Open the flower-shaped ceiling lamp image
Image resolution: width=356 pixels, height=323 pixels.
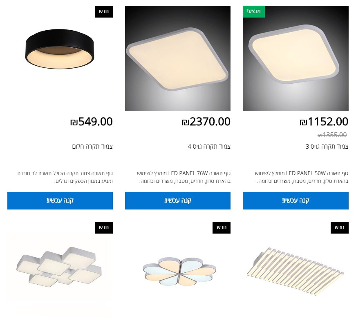[x=178, y=272]
